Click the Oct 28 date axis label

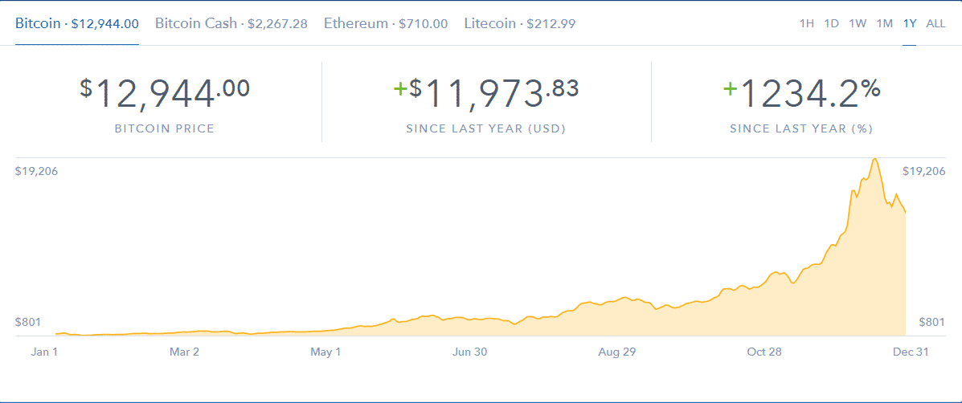pyautogui.click(x=764, y=352)
